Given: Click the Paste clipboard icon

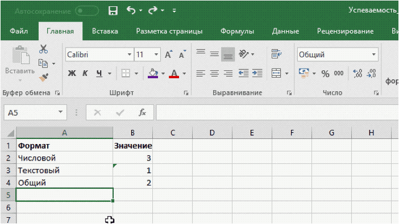Looking at the screenshot, I should click(x=21, y=54).
